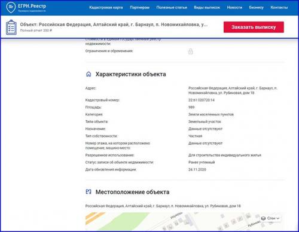Click the area value 989
This screenshot has height=232, width=299.
click(x=191, y=107)
